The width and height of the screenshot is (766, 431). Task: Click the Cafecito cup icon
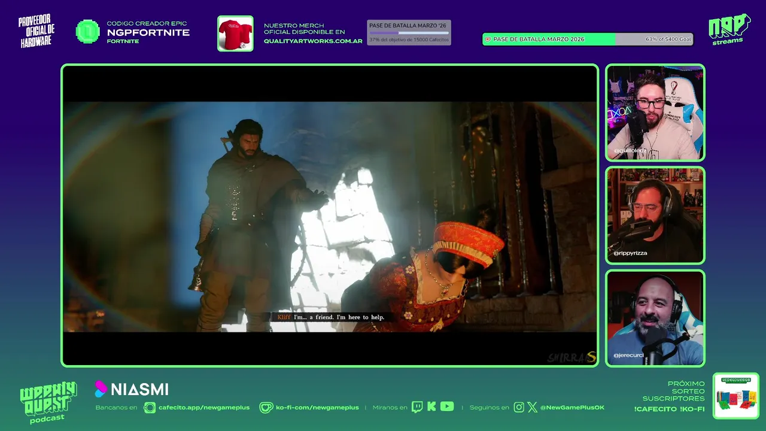(x=150, y=408)
